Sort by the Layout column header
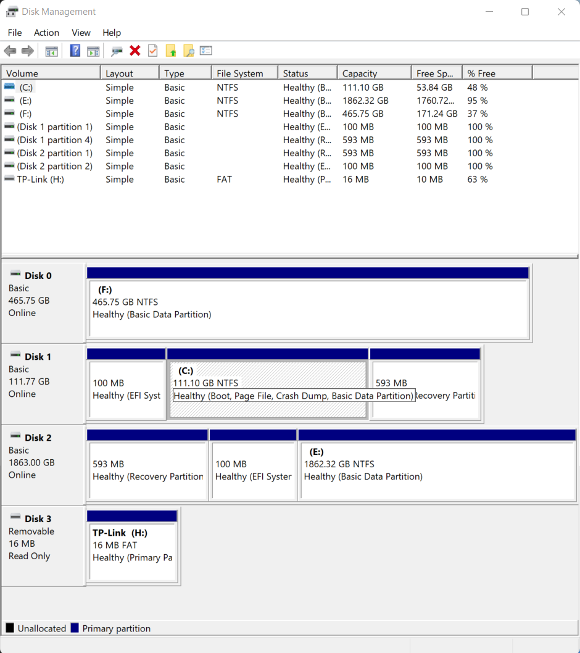The image size is (580, 653). [x=130, y=73]
